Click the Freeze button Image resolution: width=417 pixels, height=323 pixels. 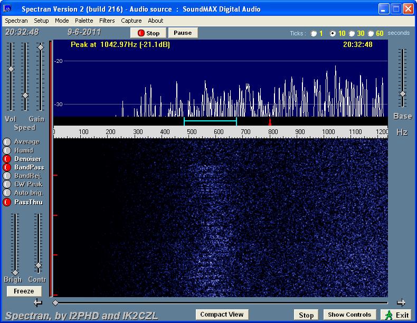coord(24,291)
